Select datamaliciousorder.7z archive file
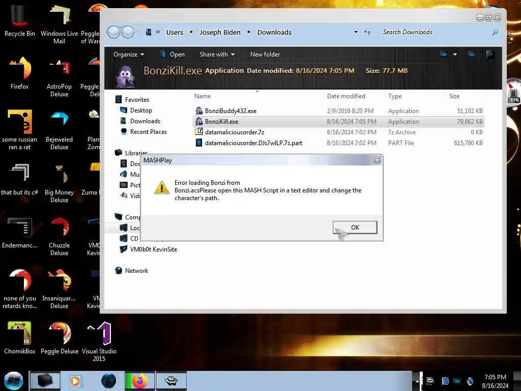The image size is (521, 391). [x=235, y=132]
